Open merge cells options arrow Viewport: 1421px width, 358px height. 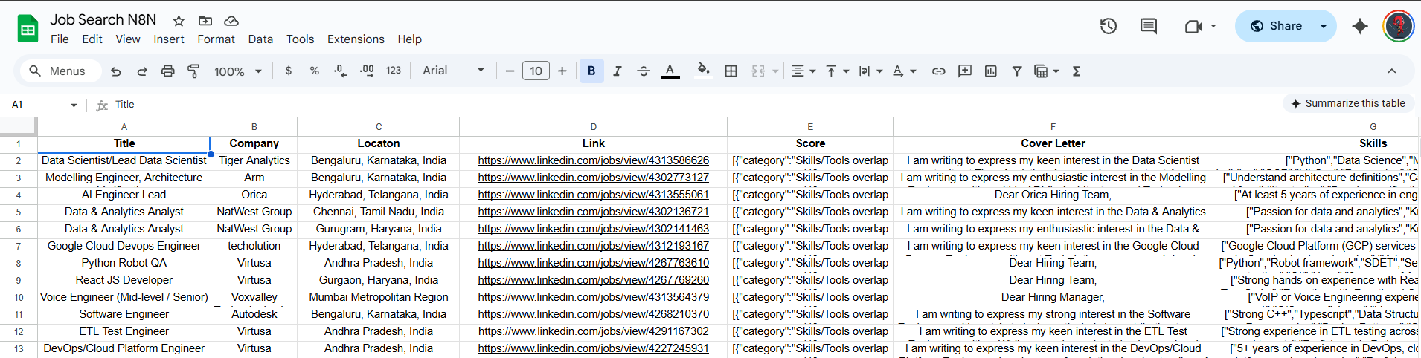pyautogui.click(x=775, y=71)
